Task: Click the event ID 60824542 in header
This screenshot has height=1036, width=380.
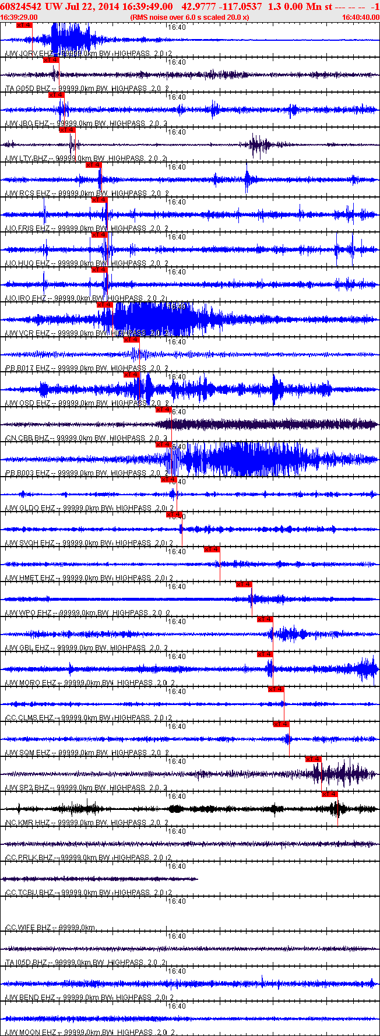Action: point(20,6)
